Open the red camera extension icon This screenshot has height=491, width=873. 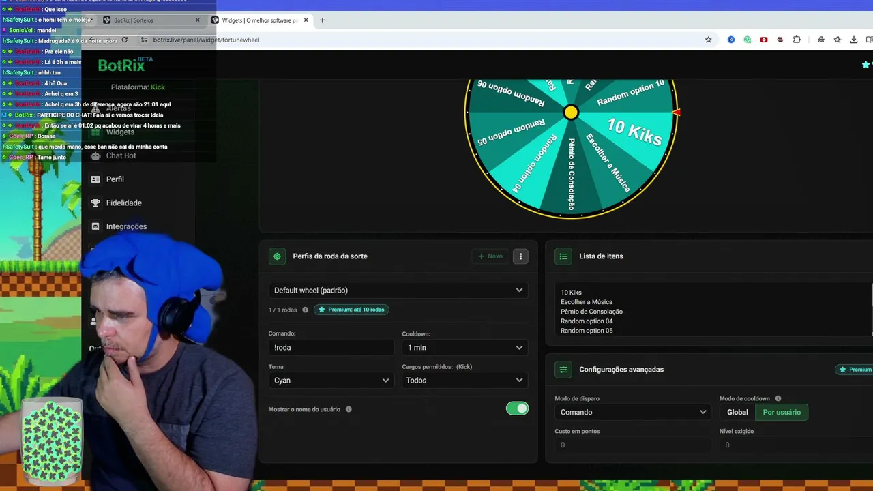pos(764,40)
